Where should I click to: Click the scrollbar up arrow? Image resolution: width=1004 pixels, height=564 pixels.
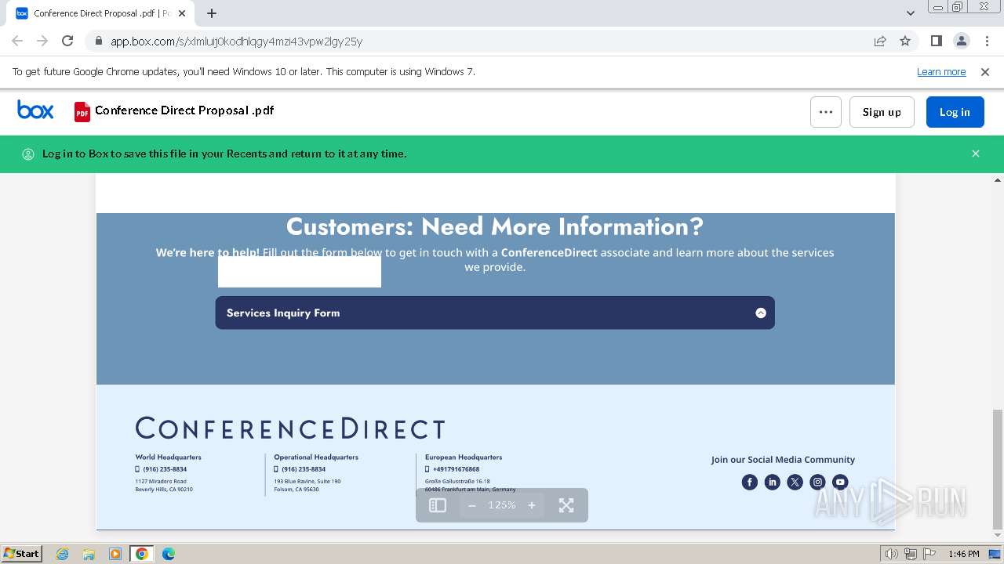pos(998,180)
